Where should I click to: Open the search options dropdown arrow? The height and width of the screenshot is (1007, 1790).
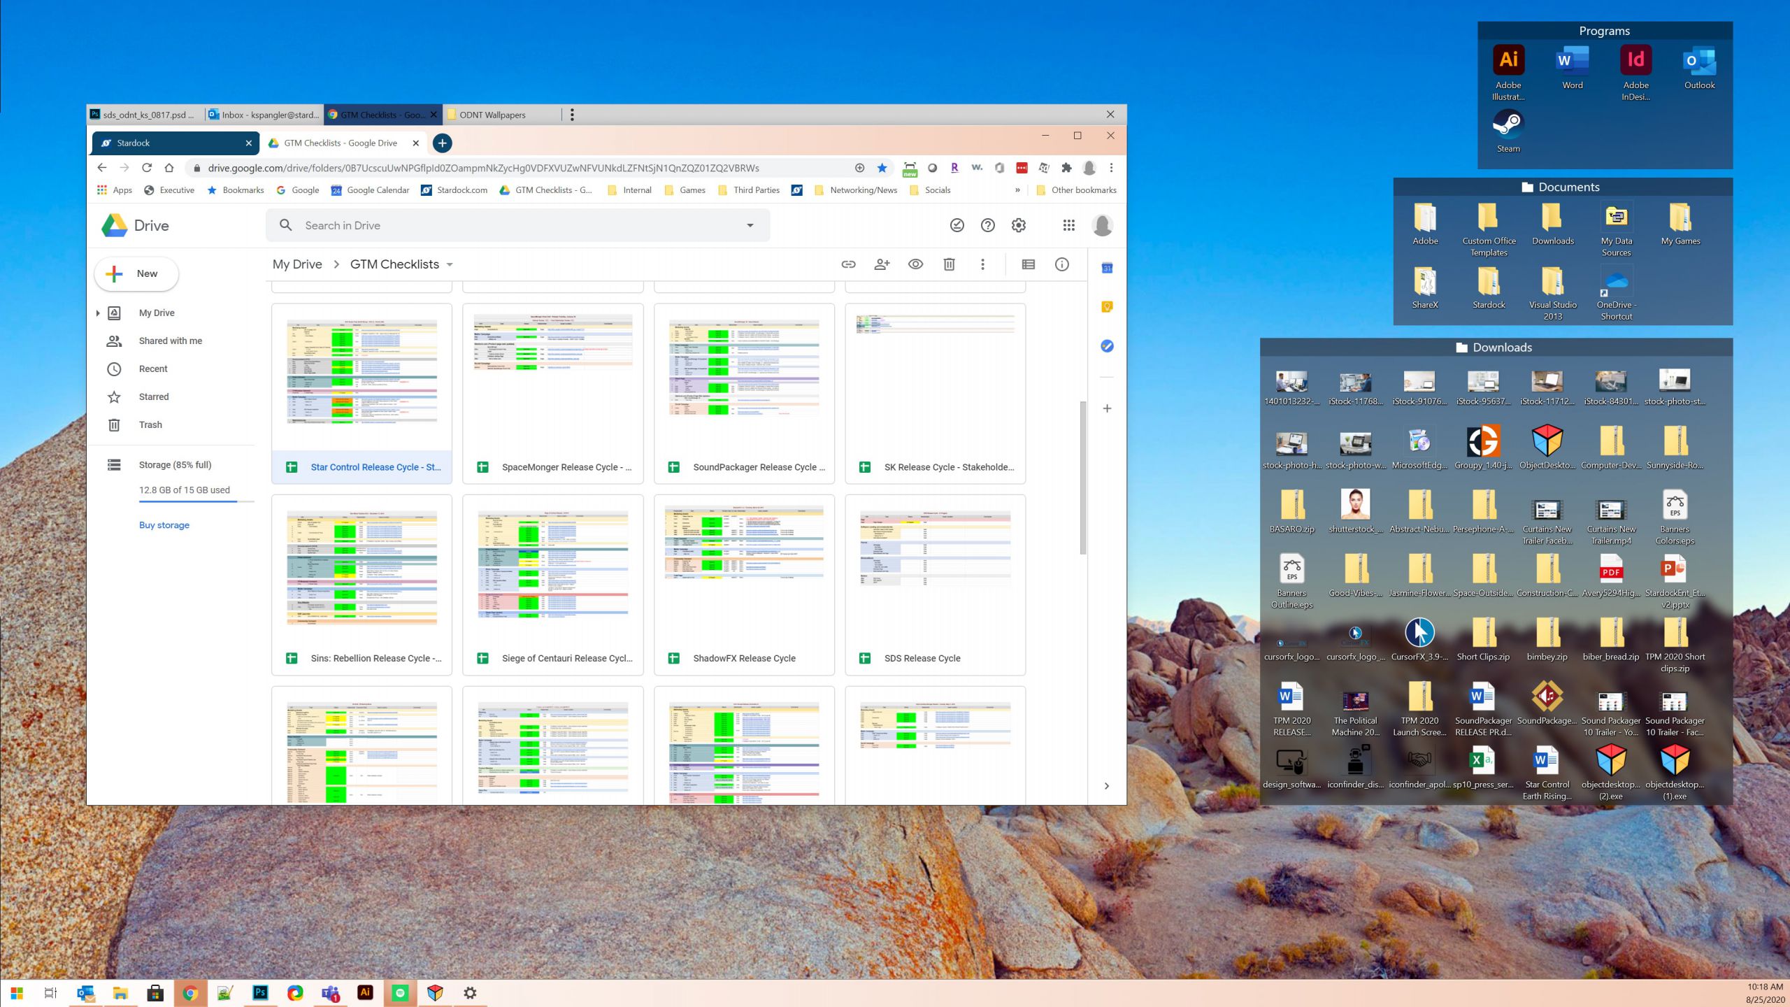point(750,225)
